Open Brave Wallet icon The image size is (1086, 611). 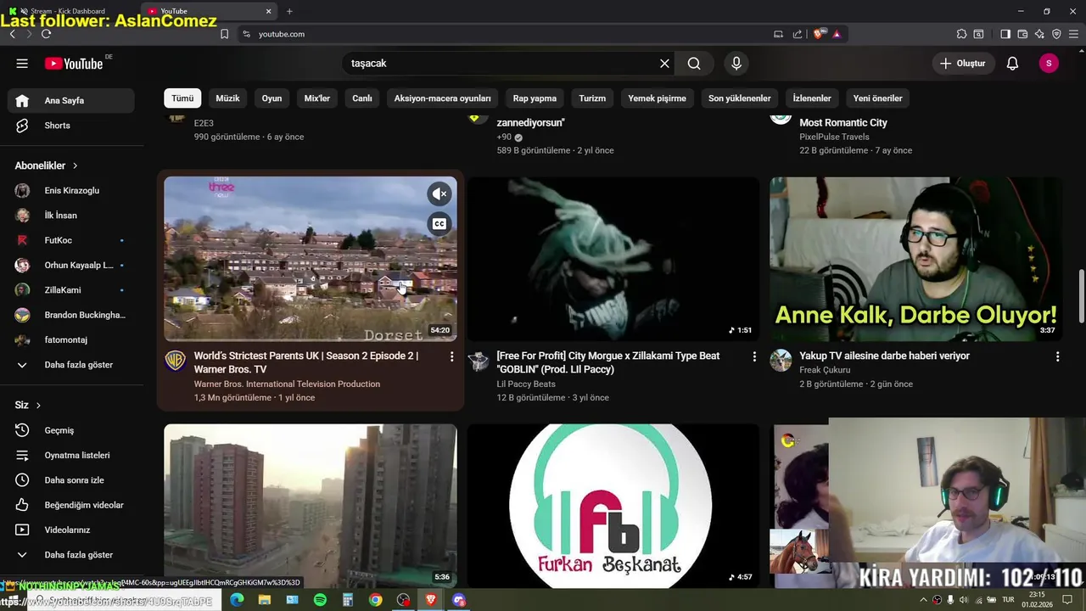1022,34
